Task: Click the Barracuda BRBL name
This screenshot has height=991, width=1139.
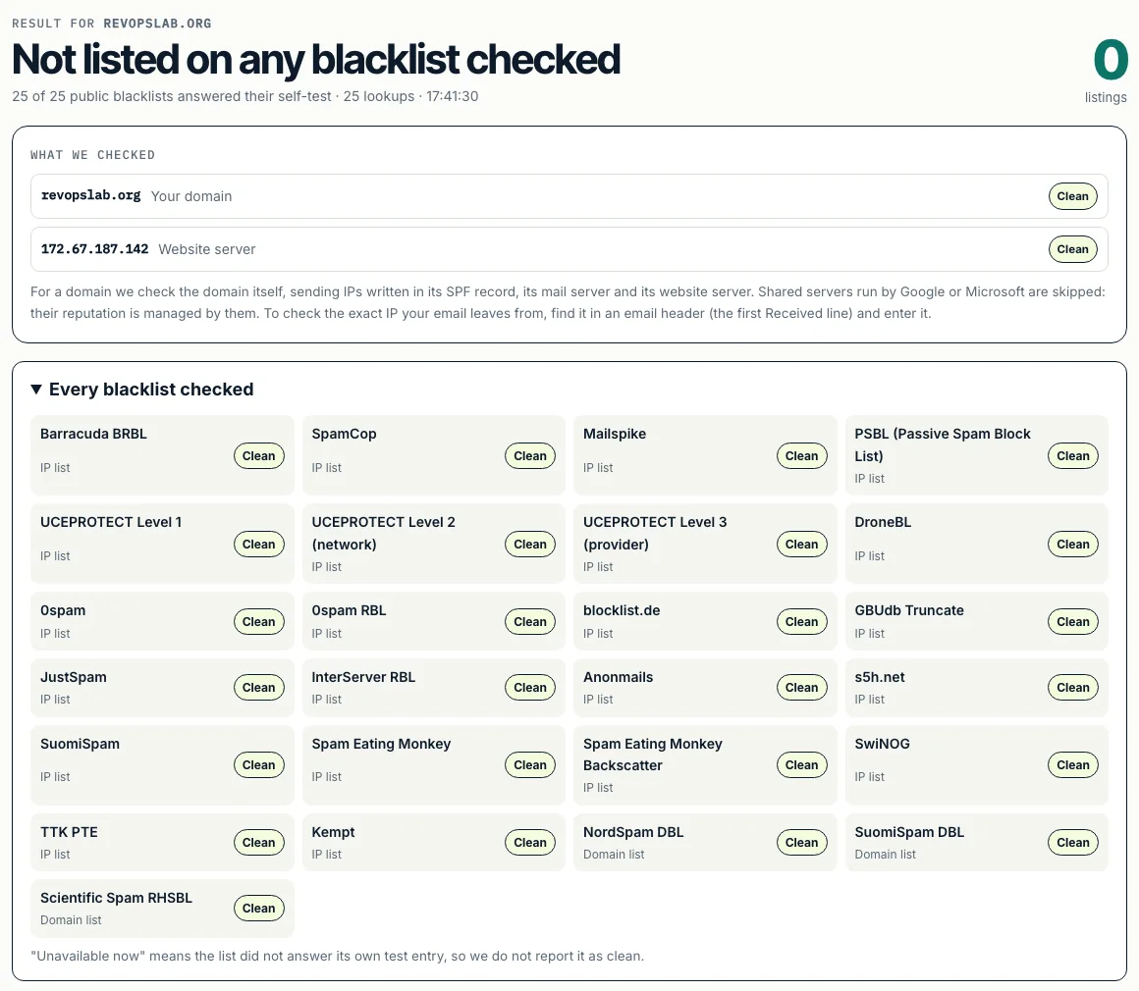Action: (93, 434)
